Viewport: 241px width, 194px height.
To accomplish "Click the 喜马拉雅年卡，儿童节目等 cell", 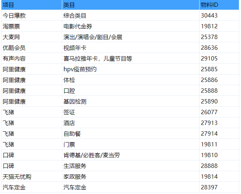I will pos(131,58).
